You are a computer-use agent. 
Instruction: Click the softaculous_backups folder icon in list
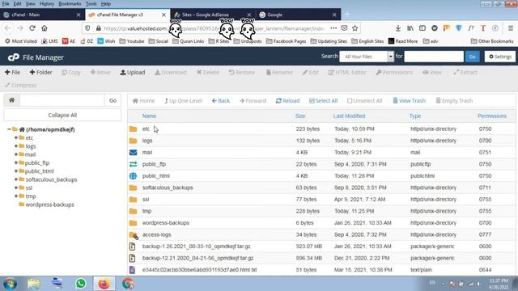tap(133, 188)
